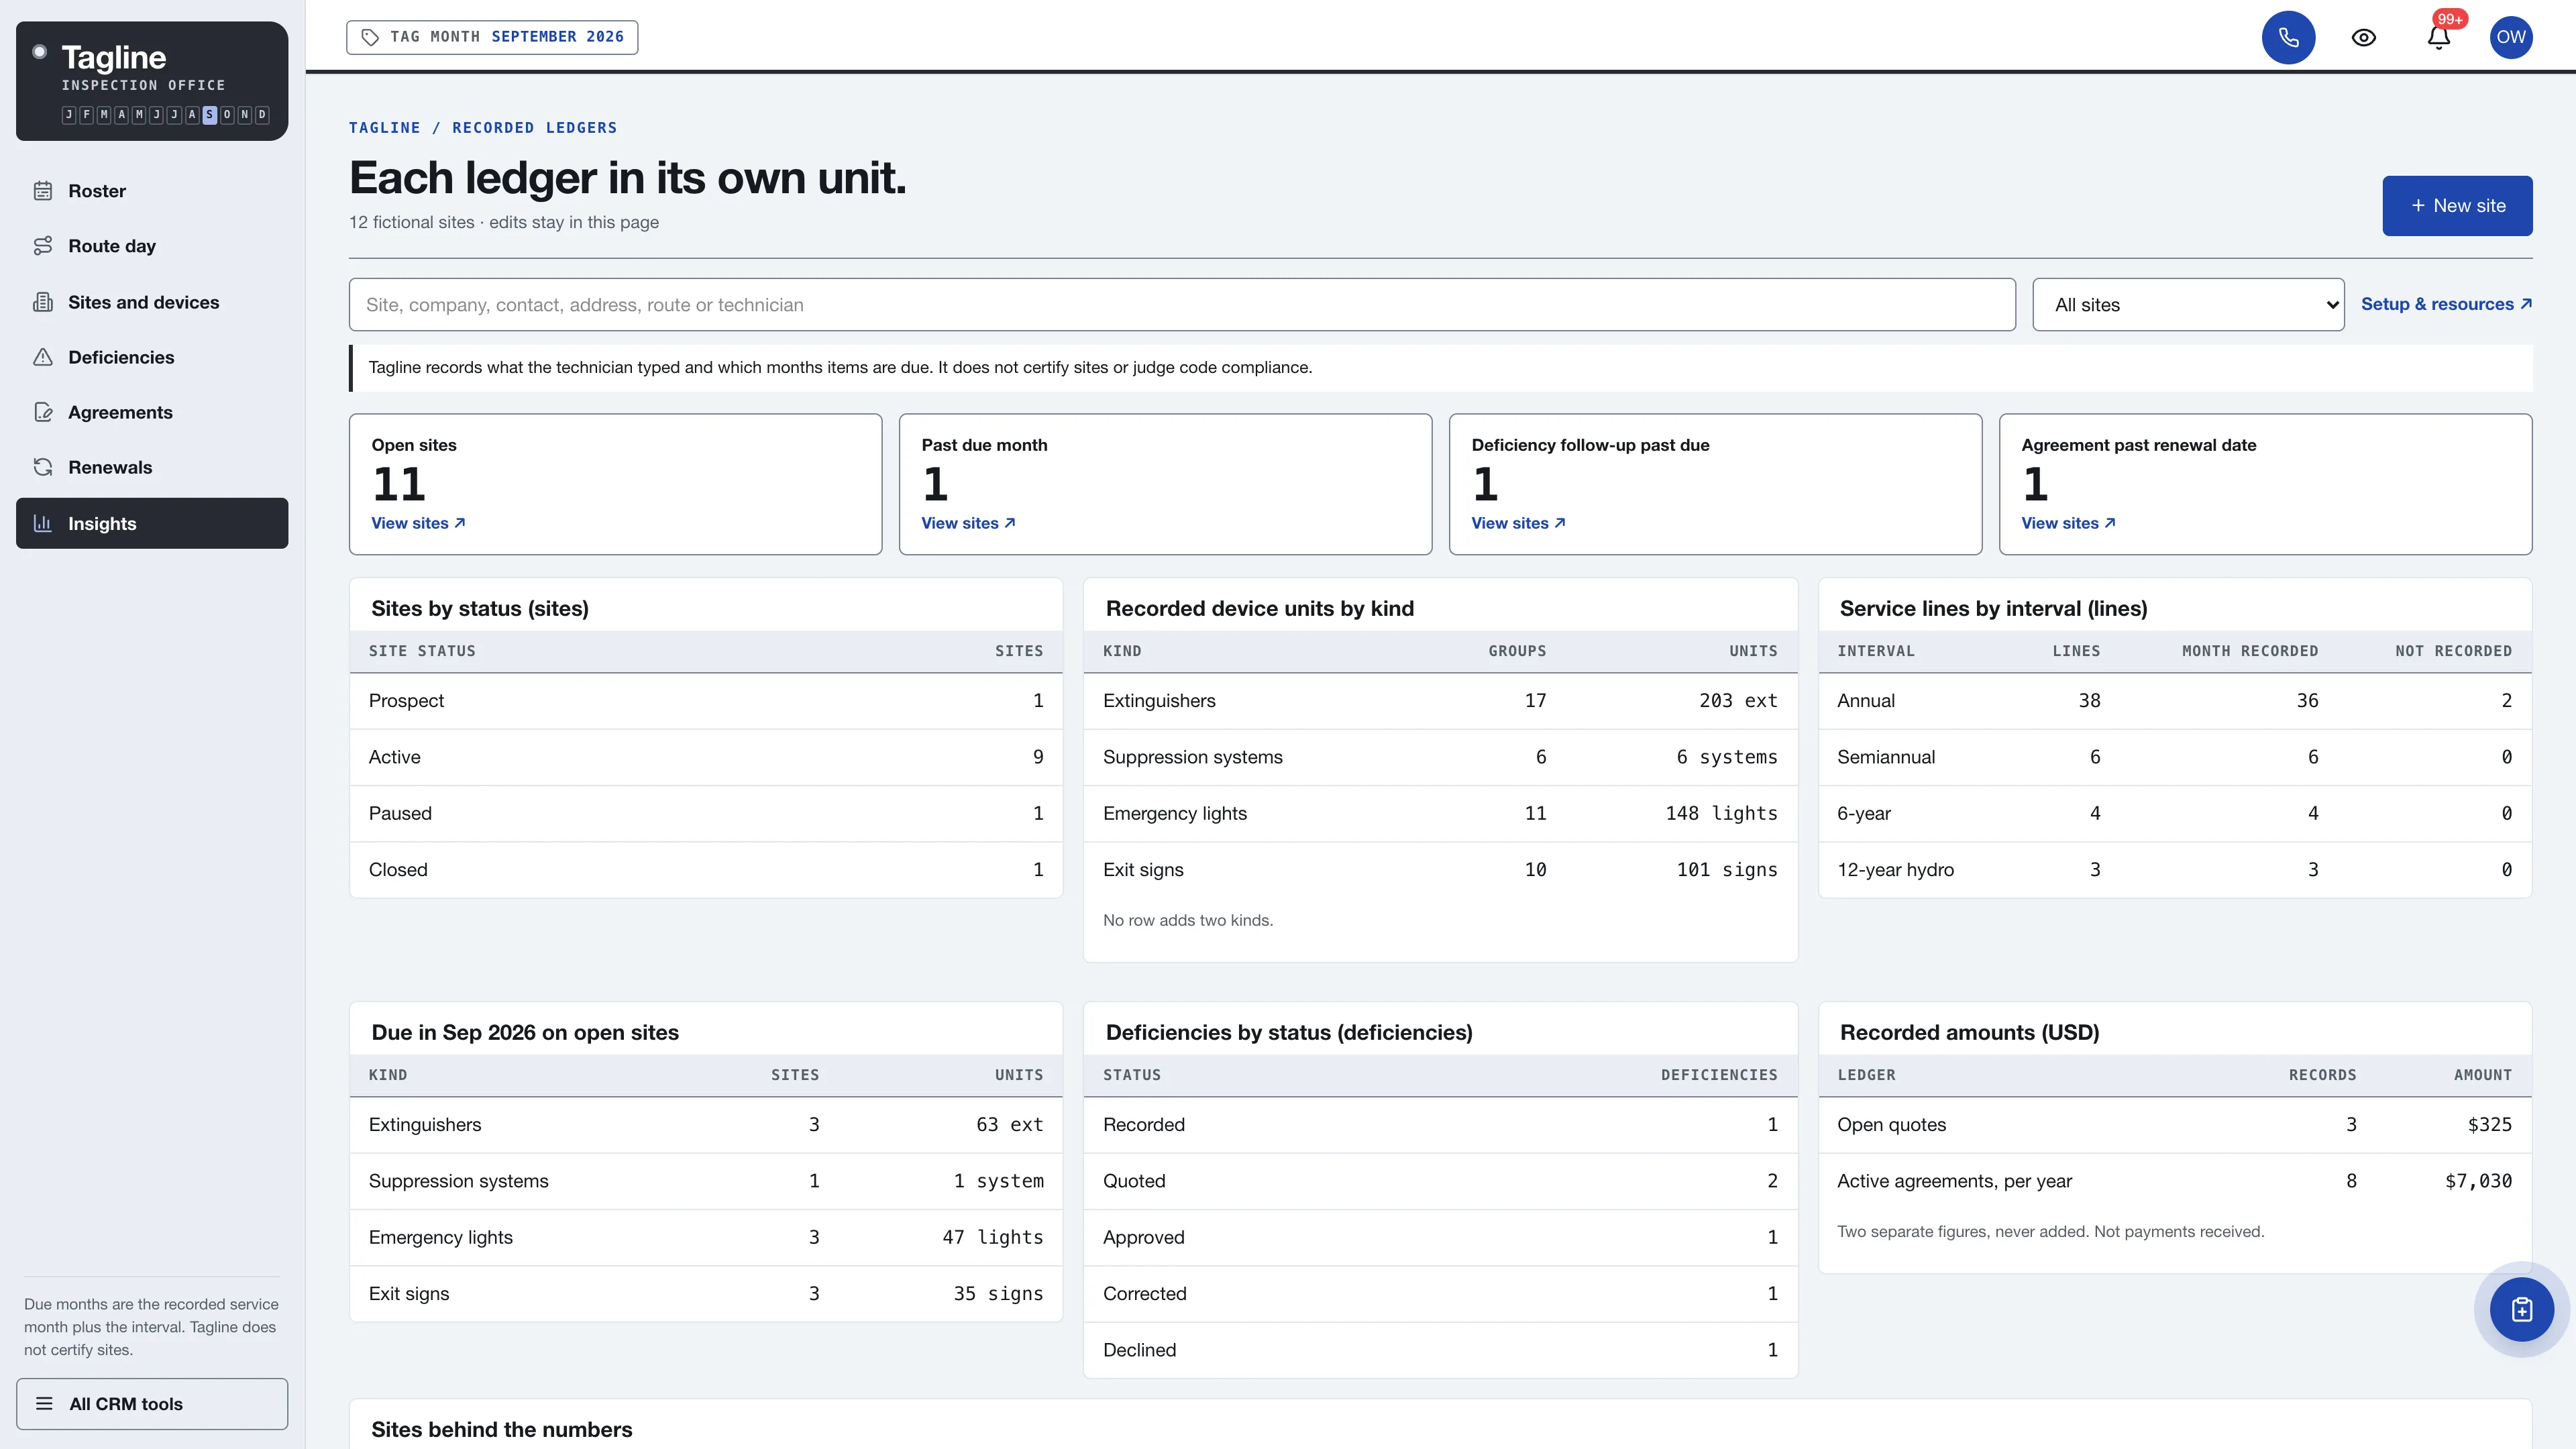Click the Route day icon in sidebar
This screenshot has height=1449, width=2576.
pos(43,246)
